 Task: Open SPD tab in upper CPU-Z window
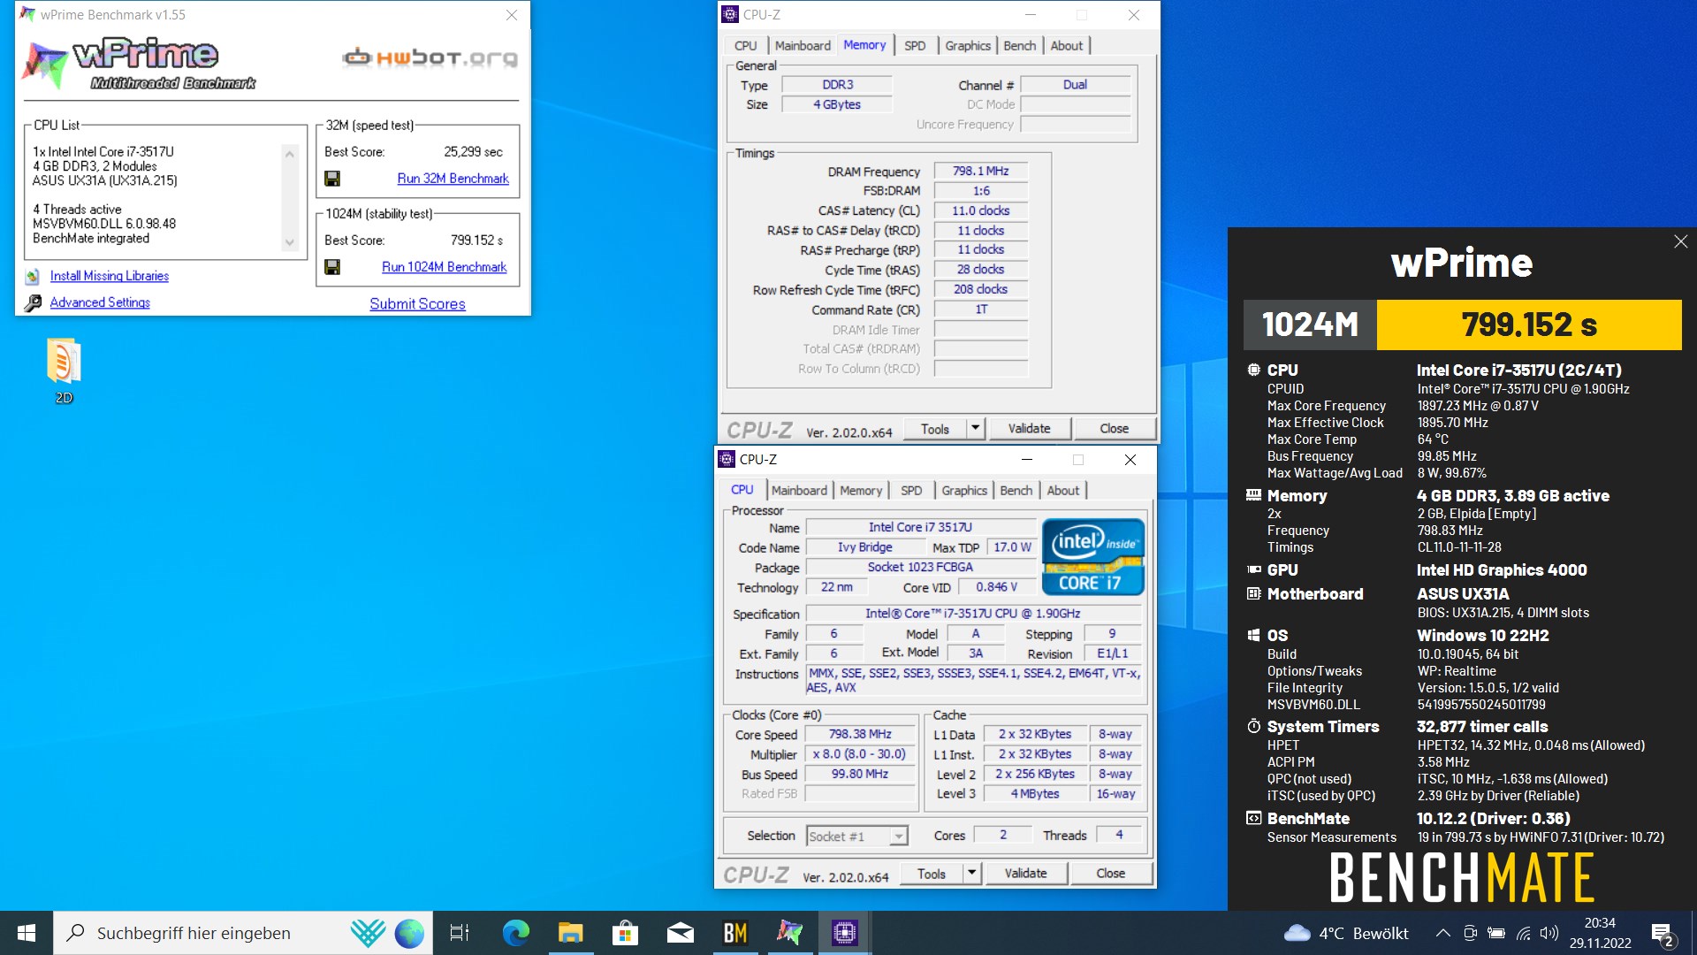click(915, 45)
